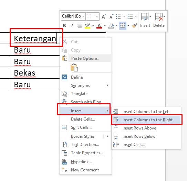Image resolution: width=187 pixels, height=181 pixels.
Task: Choose Insert Cells... in submenu
Action: point(146,145)
